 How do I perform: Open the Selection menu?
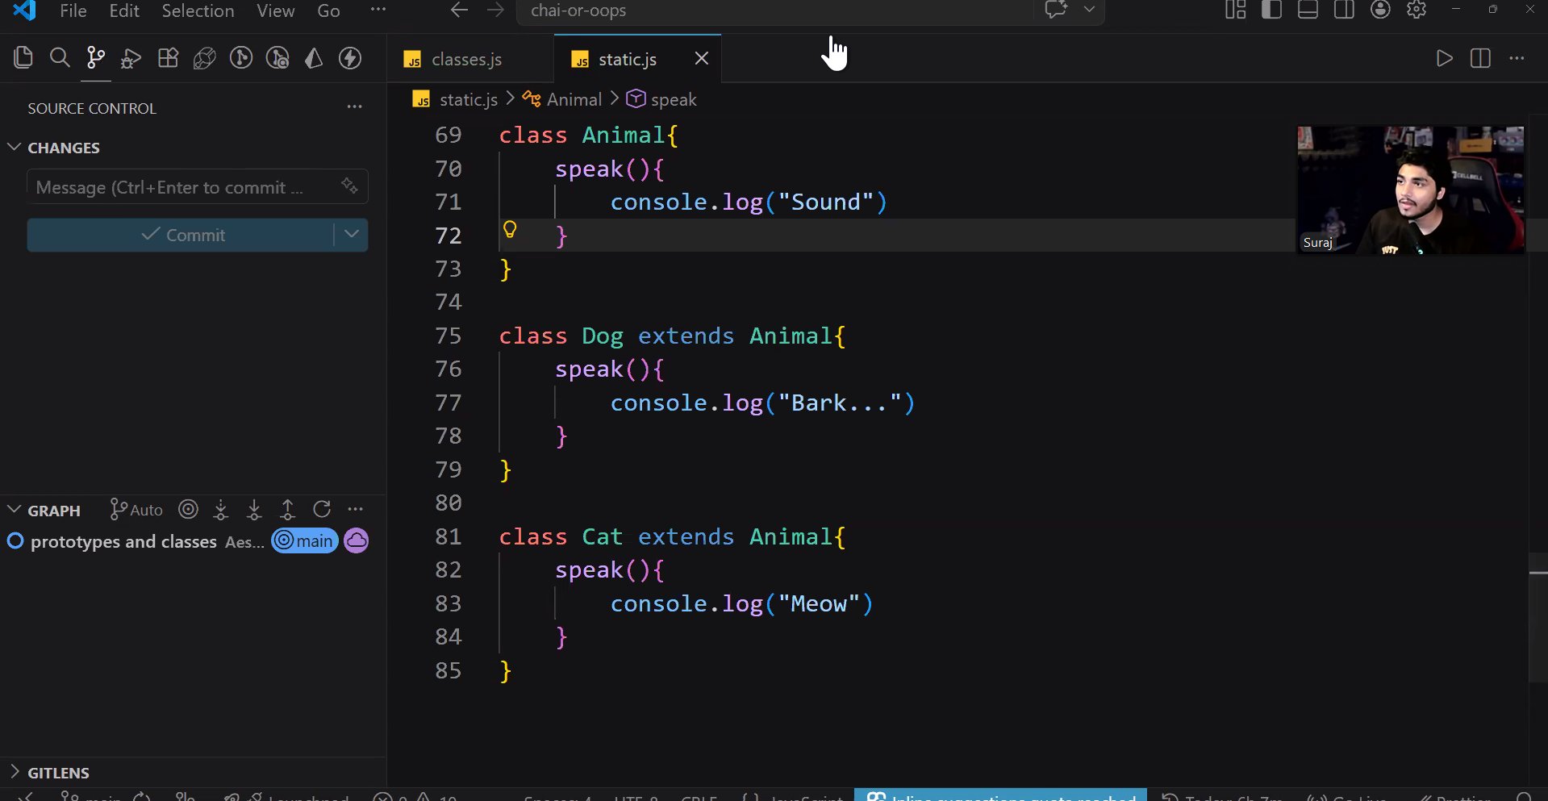pyautogui.click(x=198, y=11)
